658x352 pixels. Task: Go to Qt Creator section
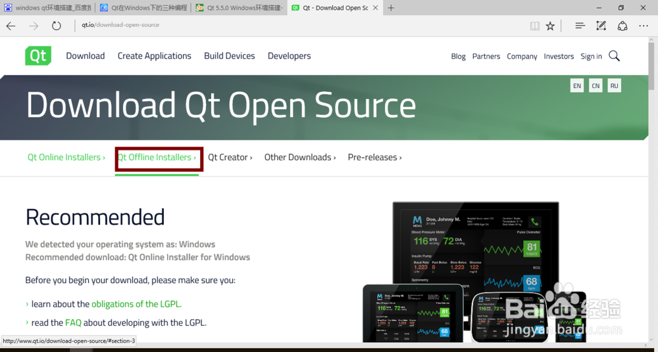(230, 158)
